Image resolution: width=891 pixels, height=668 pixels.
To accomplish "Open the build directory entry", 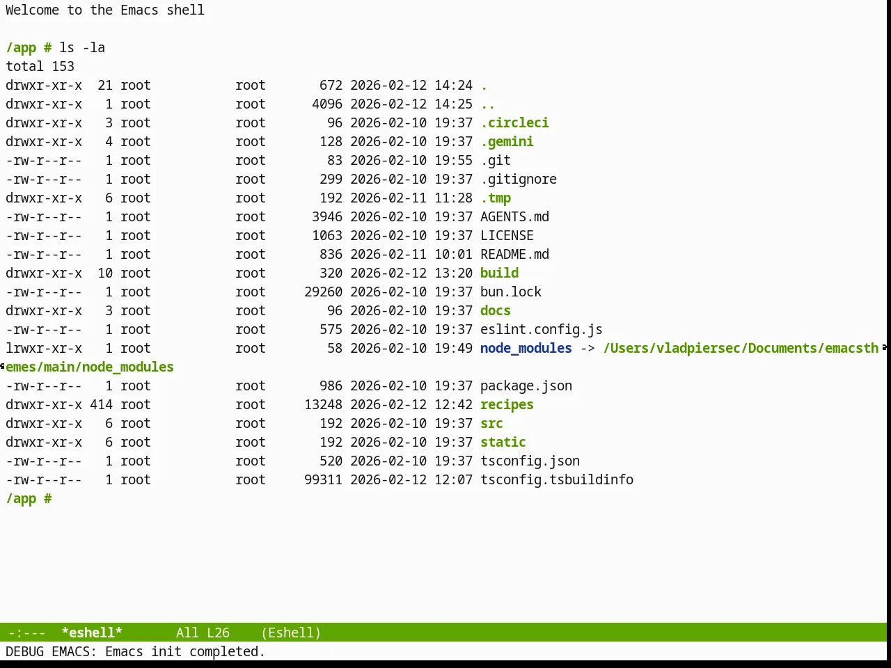I will pos(499,273).
